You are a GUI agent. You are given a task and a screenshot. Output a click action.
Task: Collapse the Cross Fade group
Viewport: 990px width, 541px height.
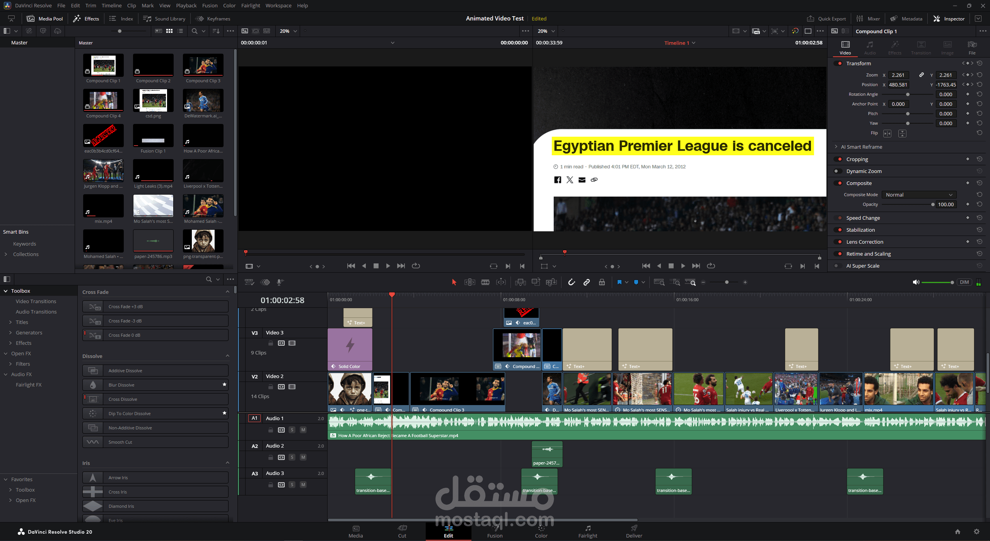point(227,292)
